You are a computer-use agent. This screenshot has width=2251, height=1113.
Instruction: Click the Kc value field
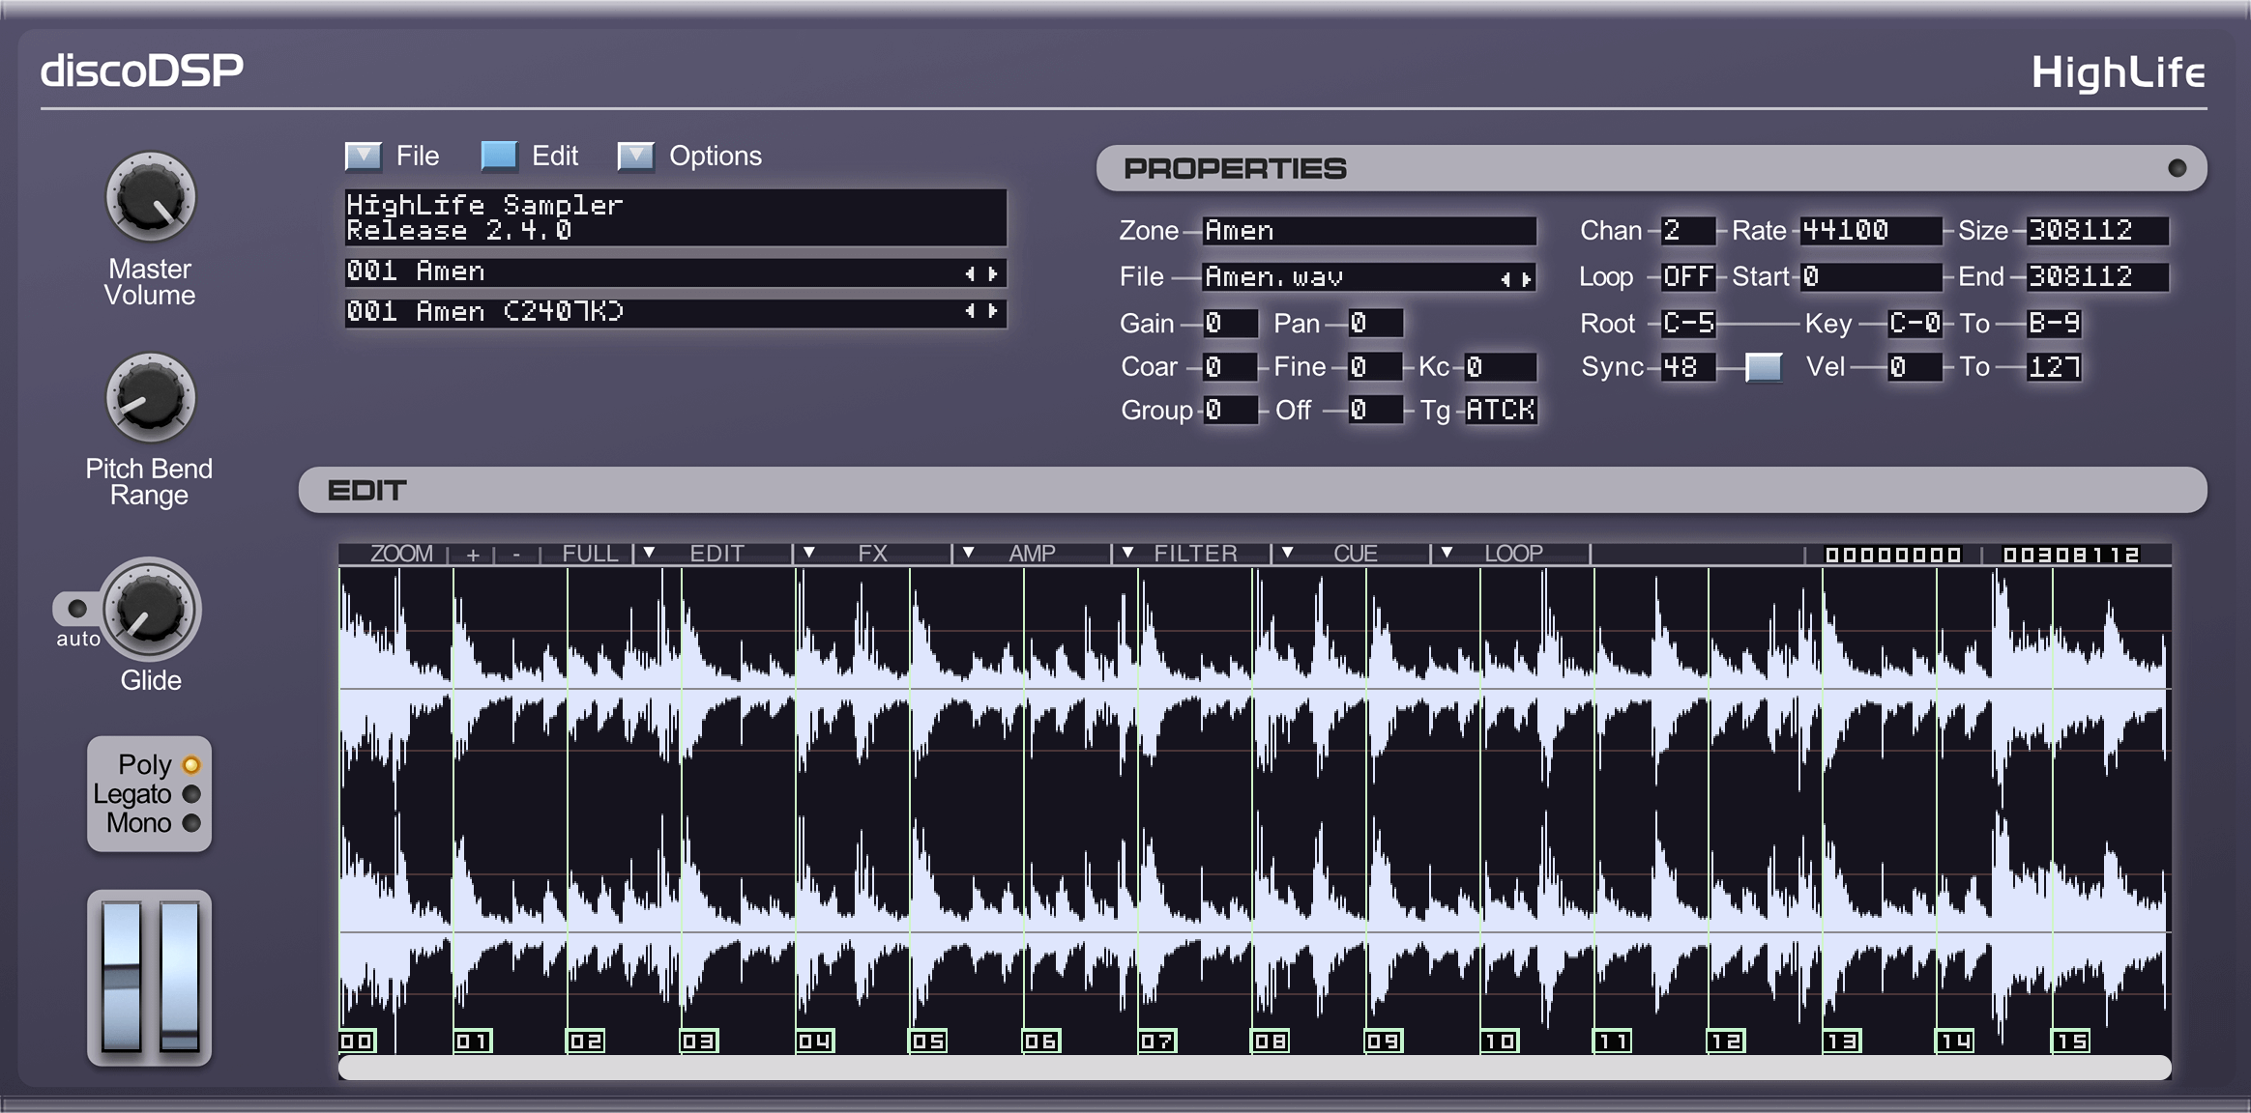(x=1500, y=367)
